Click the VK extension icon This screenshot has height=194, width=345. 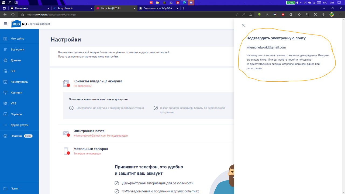pos(275,15)
